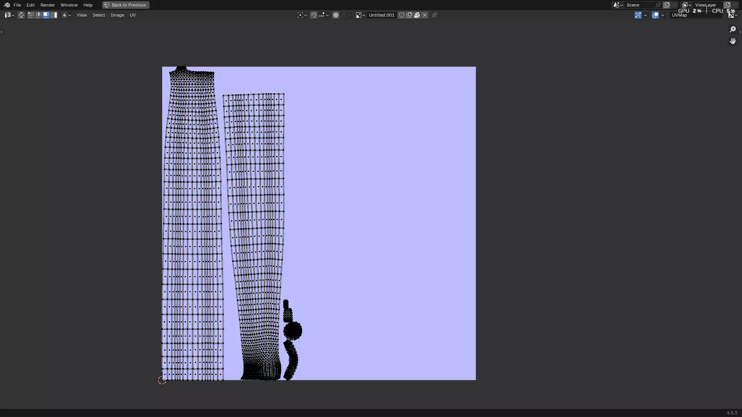Click the 2D cursor in the UV editor
The width and height of the screenshot is (742, 417).
coord(162,380)
